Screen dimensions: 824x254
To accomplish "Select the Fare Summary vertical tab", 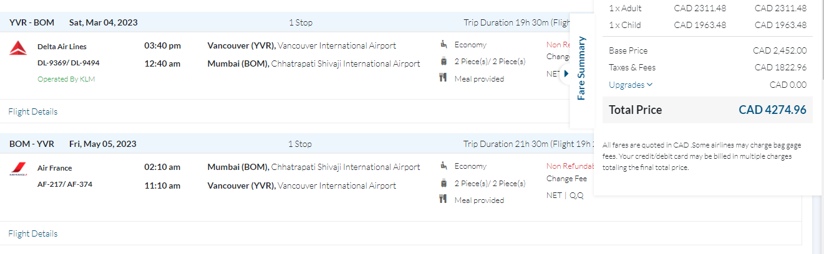I will pos(581,68).
